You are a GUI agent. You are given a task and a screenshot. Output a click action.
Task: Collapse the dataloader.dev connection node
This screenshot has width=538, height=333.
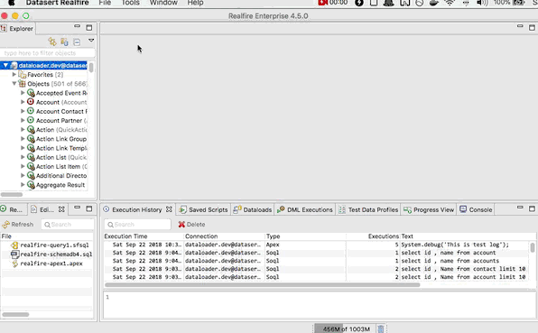pyautogui.click(x=5, y=65)
